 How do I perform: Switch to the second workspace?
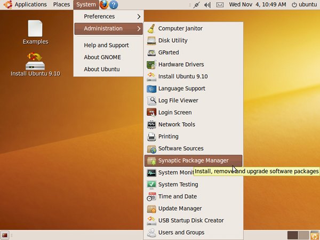click(303, 235)
